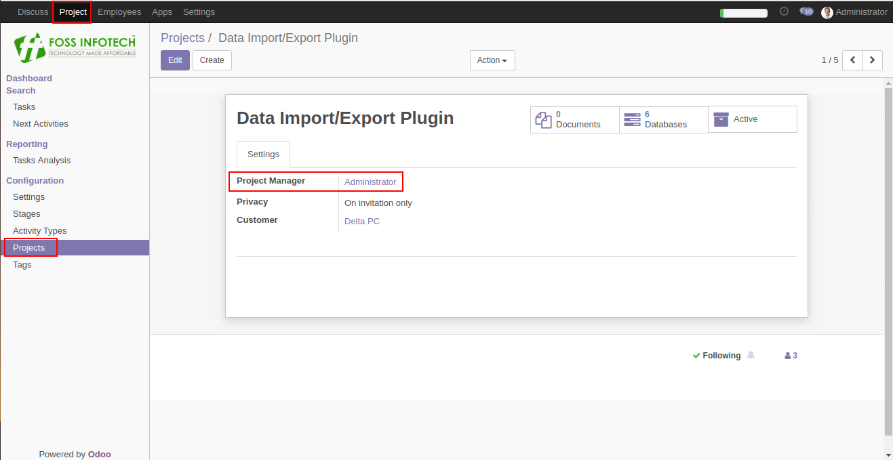The image size is (893, 460).
Task: Click the Edit button
Action: (x=175, y=60)
